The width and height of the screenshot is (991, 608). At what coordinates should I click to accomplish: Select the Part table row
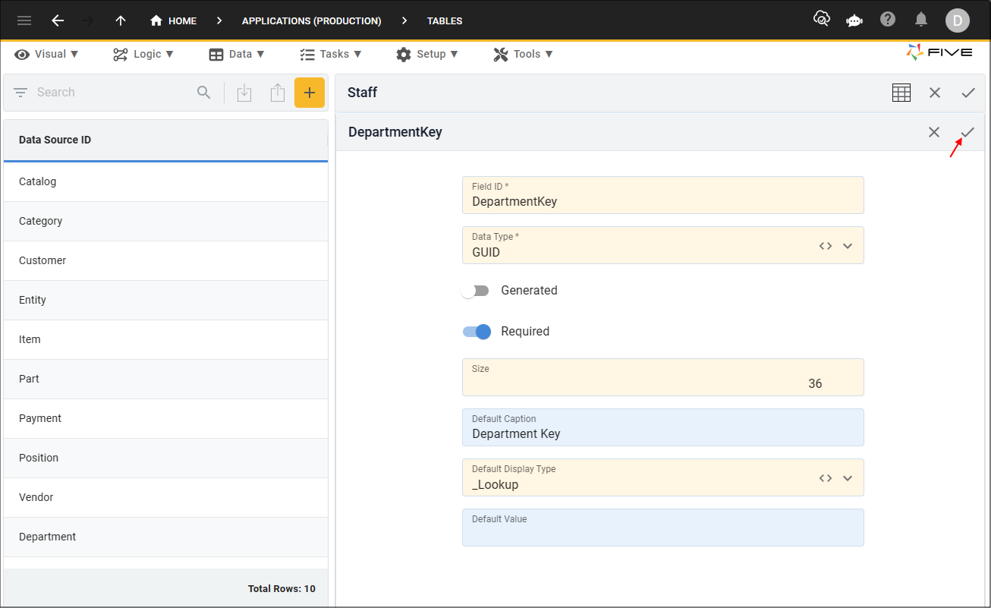[x=165, y=379]
